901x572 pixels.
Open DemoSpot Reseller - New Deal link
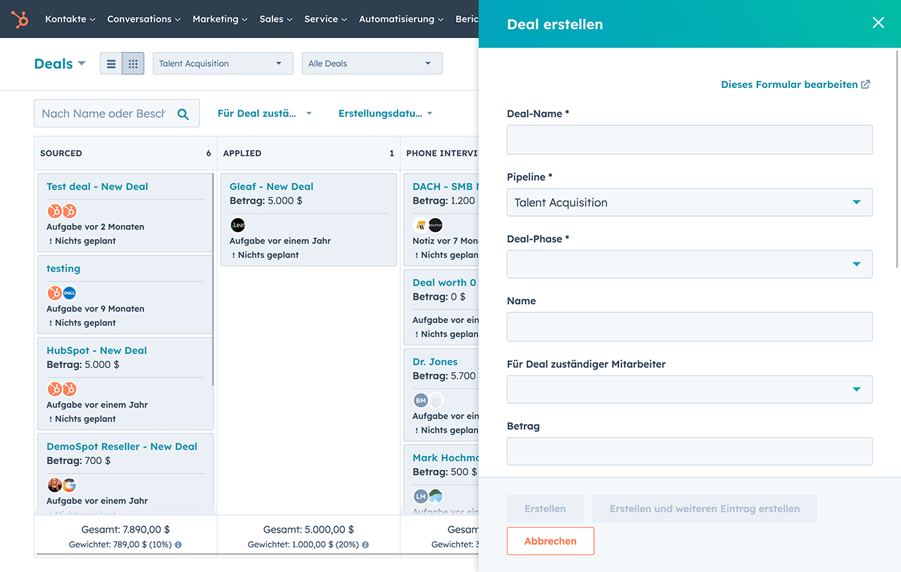(122, 447)
